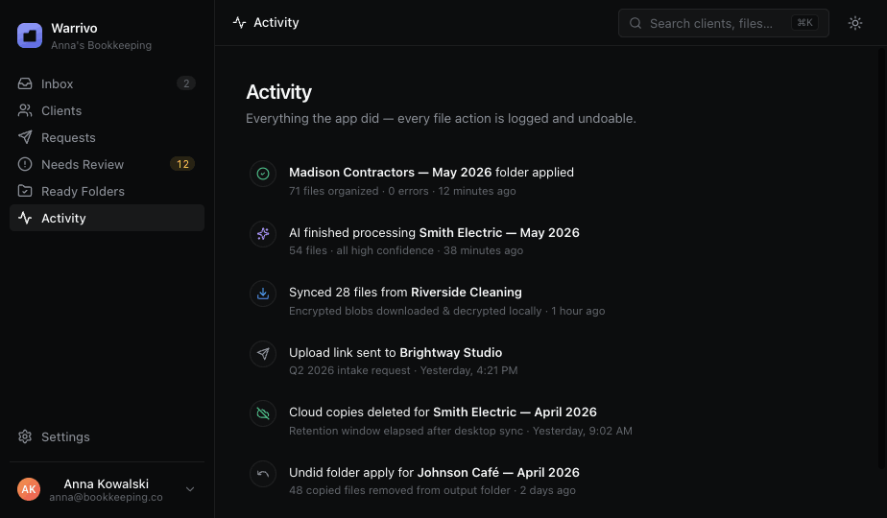Open Needs Review in sidebar

tap(107, 165)
